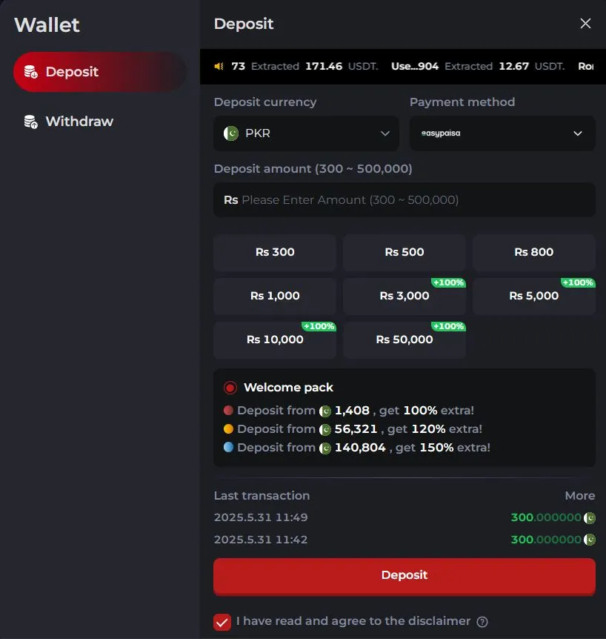Open the Deposit tab in Wallet sidebar
The width and height of the screenshot is (606, 639).
tap(100, 72)
